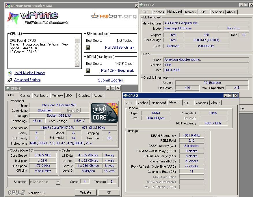
Task: Open Mainboard tab in Memory window
Action: (159, 103)
